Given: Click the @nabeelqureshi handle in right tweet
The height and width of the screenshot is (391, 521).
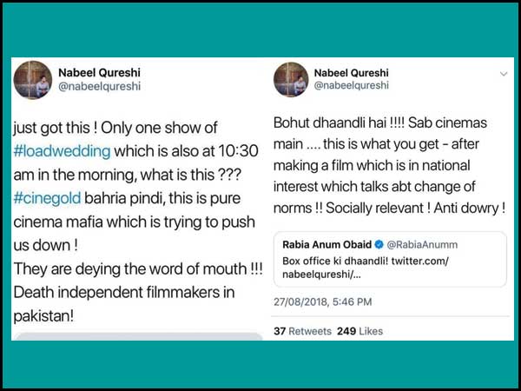Looking at the screenshot, I should pyautogui.click(x=350, y=86).
